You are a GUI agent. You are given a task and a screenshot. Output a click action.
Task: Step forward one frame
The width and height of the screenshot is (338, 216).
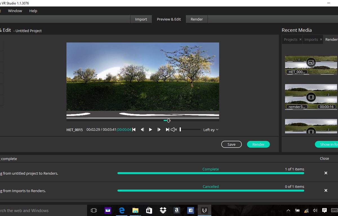(159, 130)
